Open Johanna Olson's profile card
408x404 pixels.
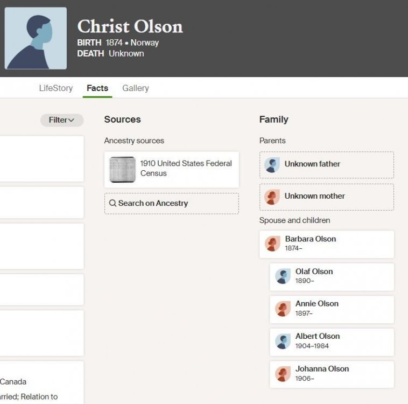click(332, 374)
